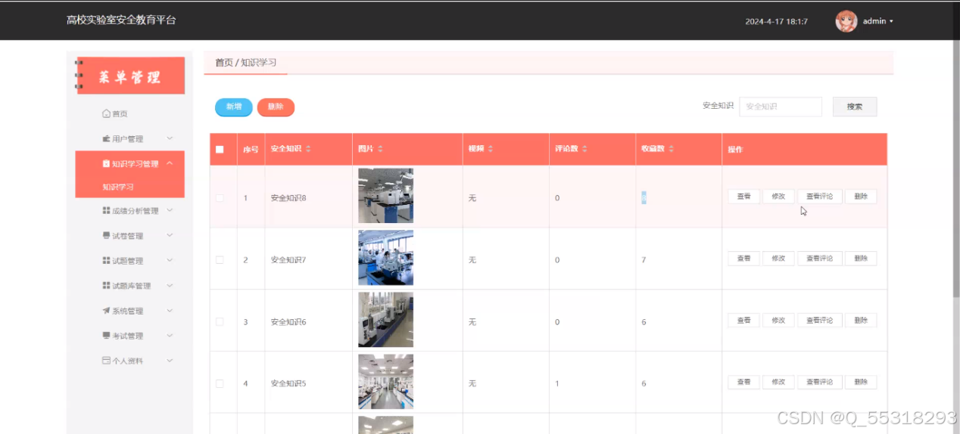Viewport: 960px width, 434px height.
Task: Click the 系统管理 paper-plane icon
Action: [x=106, y=311]
